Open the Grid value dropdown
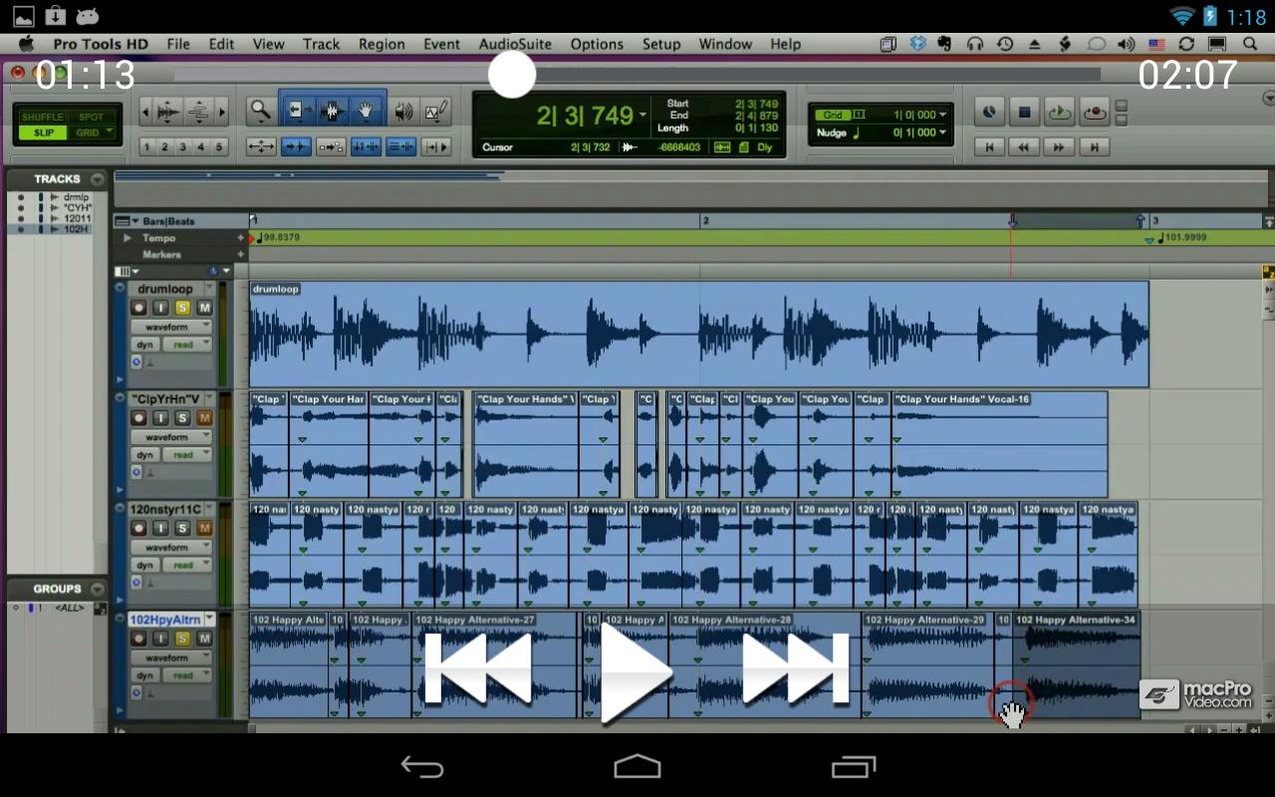 [942, 115]
